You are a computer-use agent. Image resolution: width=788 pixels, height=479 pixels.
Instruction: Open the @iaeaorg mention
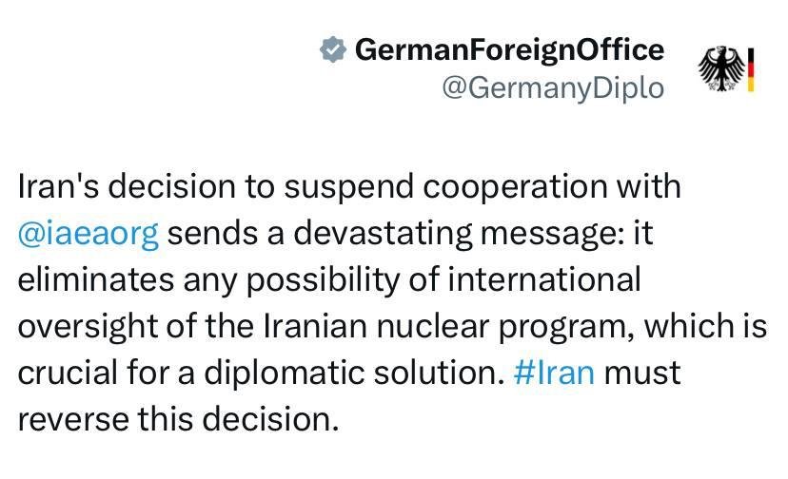pos(88,233)
